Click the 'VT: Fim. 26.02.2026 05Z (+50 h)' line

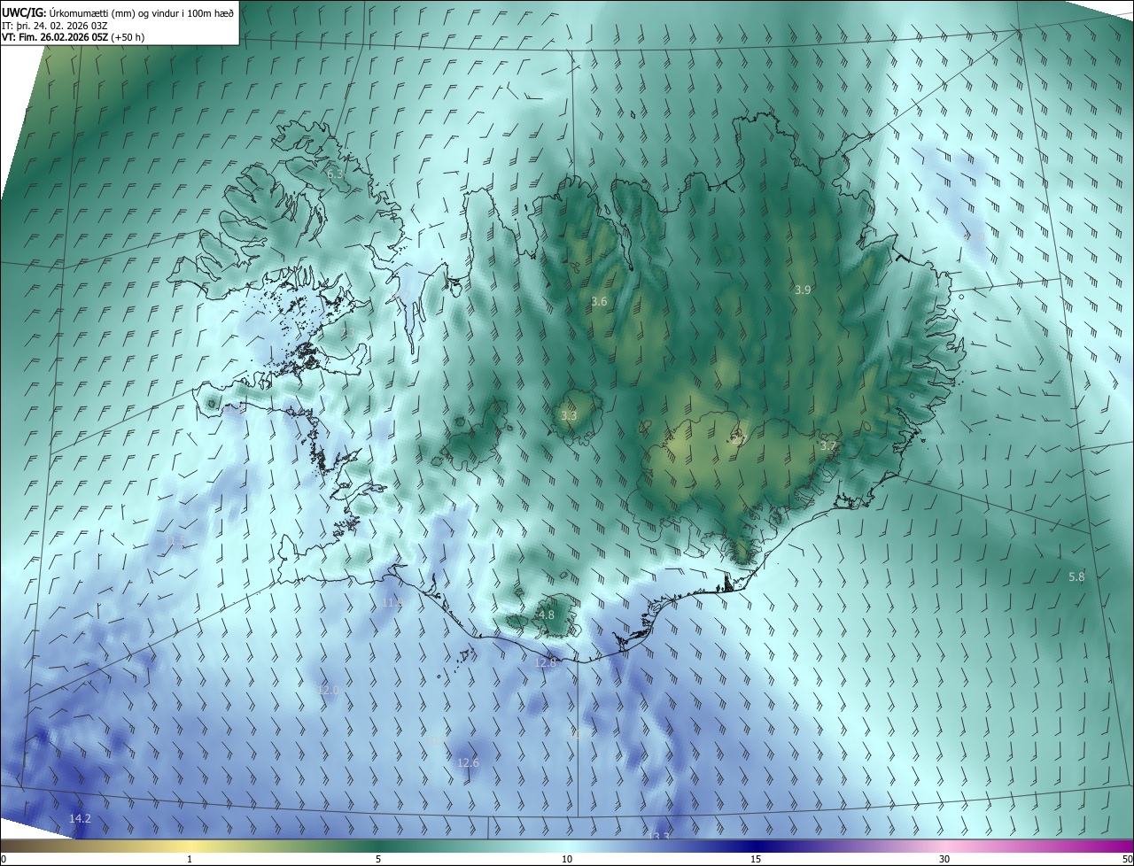(x=74, y=37)
